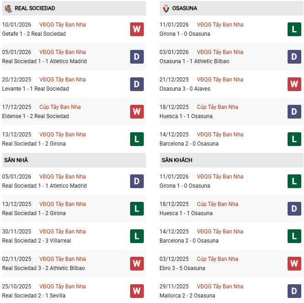Click the Osasuna club crest
The image size is (304, 303).
click(x=166, y=8)
